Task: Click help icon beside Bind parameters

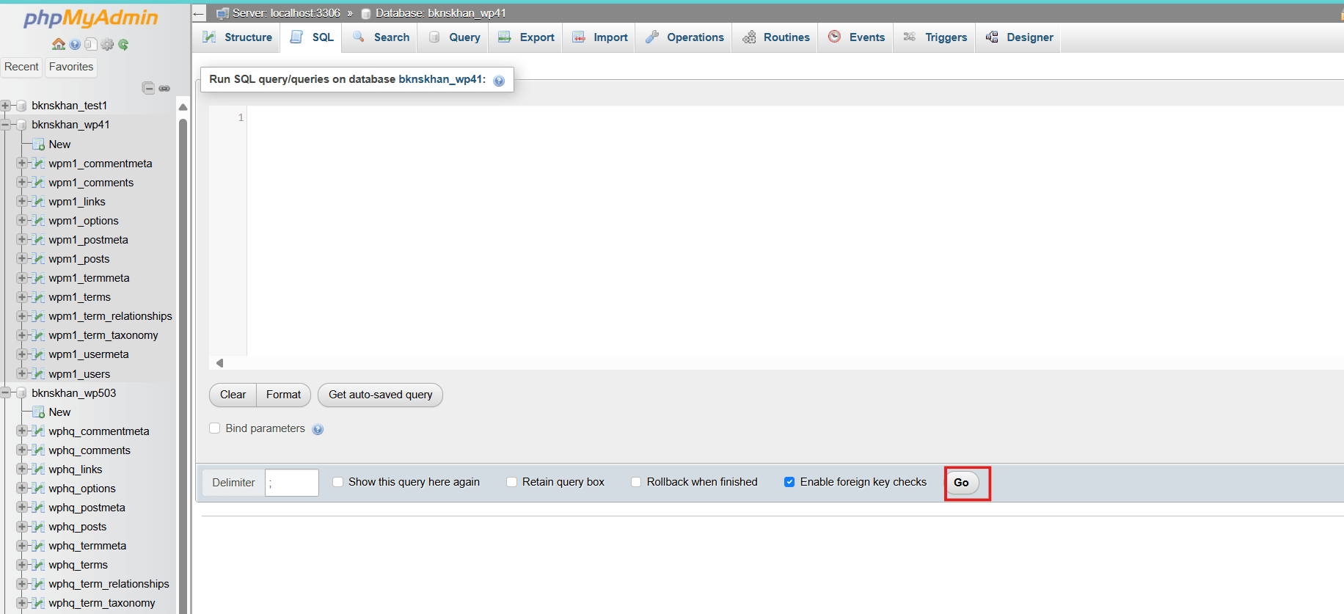Action: coord(318,429)
